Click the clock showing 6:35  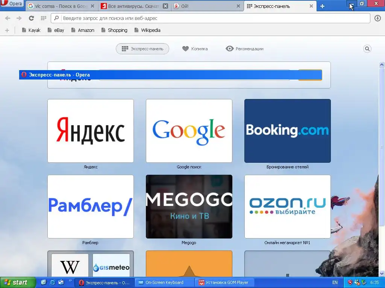[x=374, y=283]
